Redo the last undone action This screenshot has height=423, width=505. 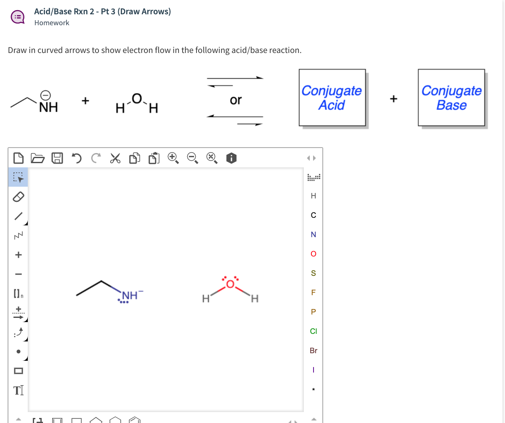(x=96, y=158)
